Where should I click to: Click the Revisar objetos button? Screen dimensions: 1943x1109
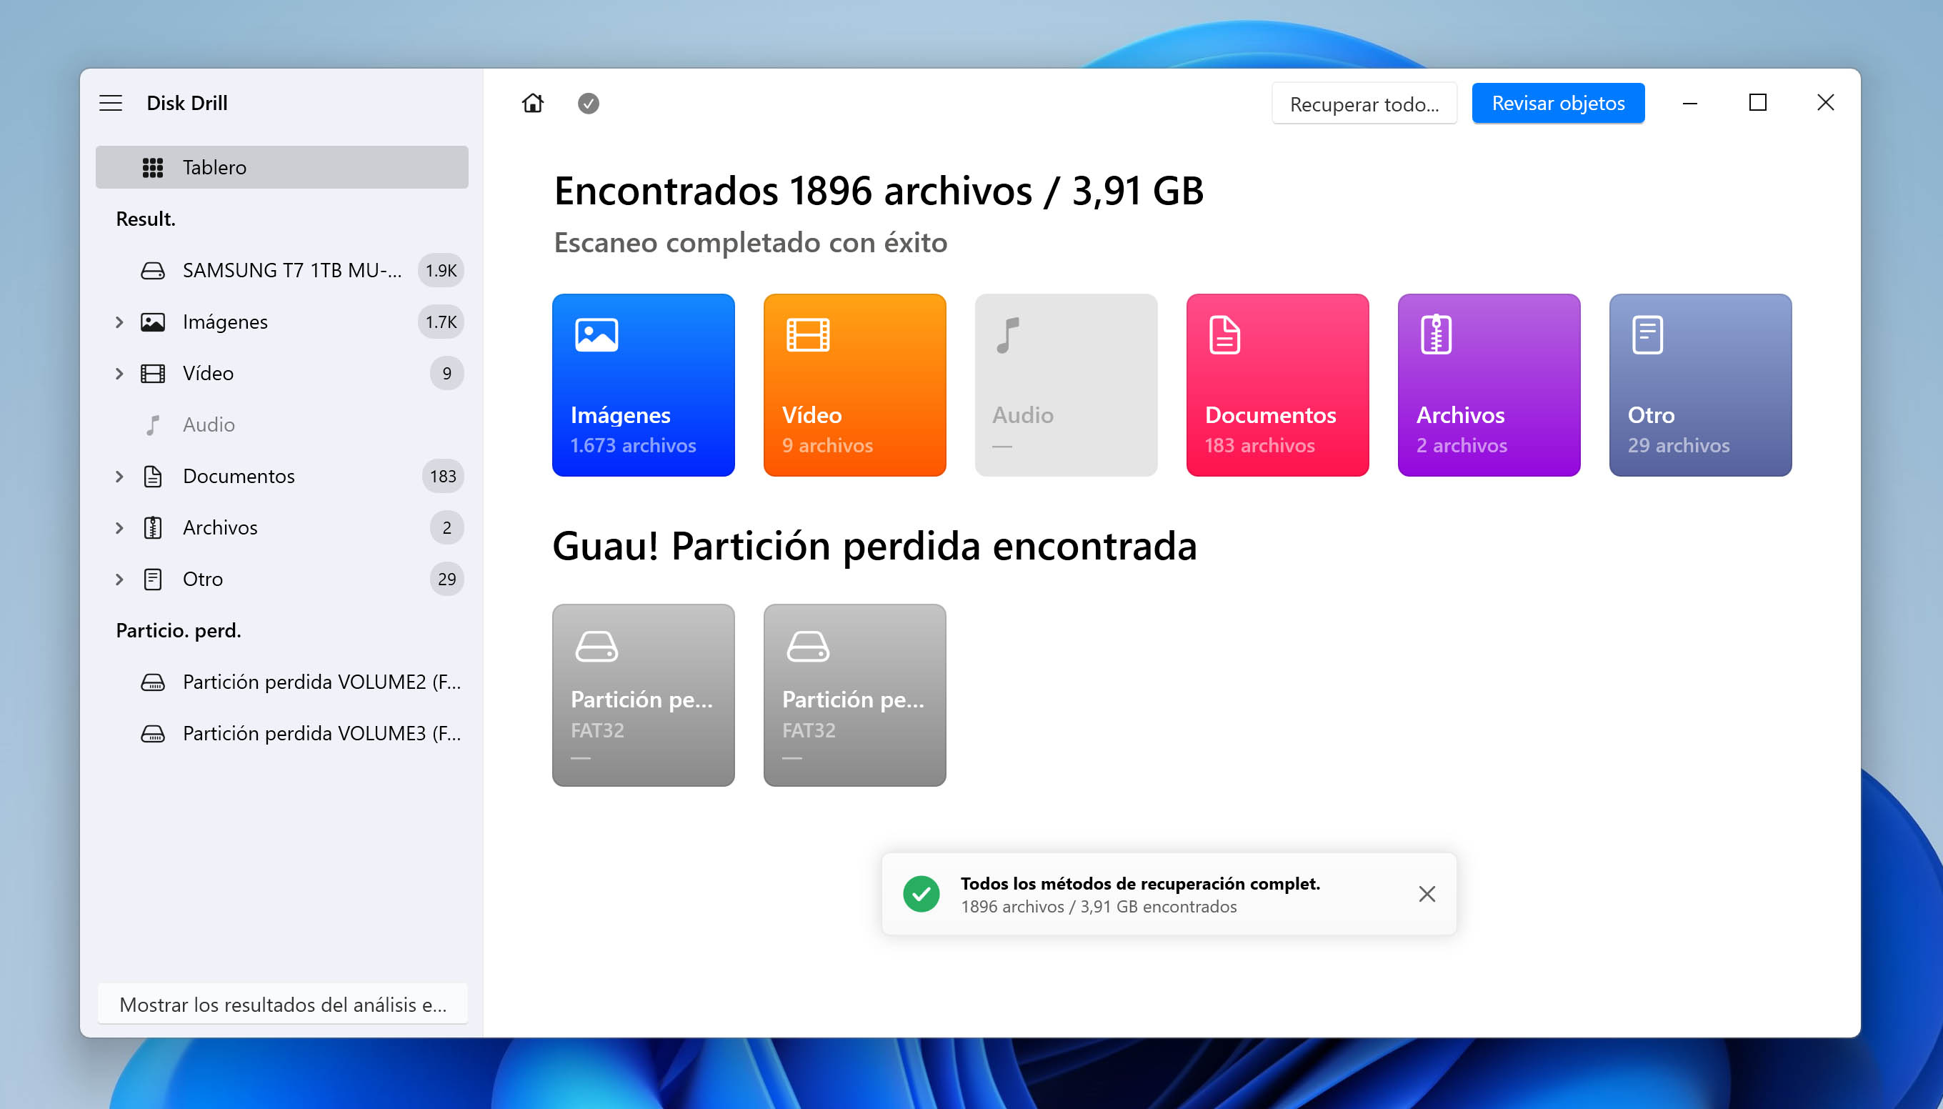coord(1559,104)
